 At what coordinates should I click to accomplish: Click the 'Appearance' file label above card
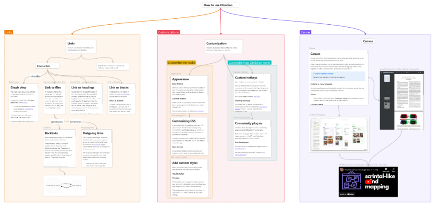tap(176, 74)
